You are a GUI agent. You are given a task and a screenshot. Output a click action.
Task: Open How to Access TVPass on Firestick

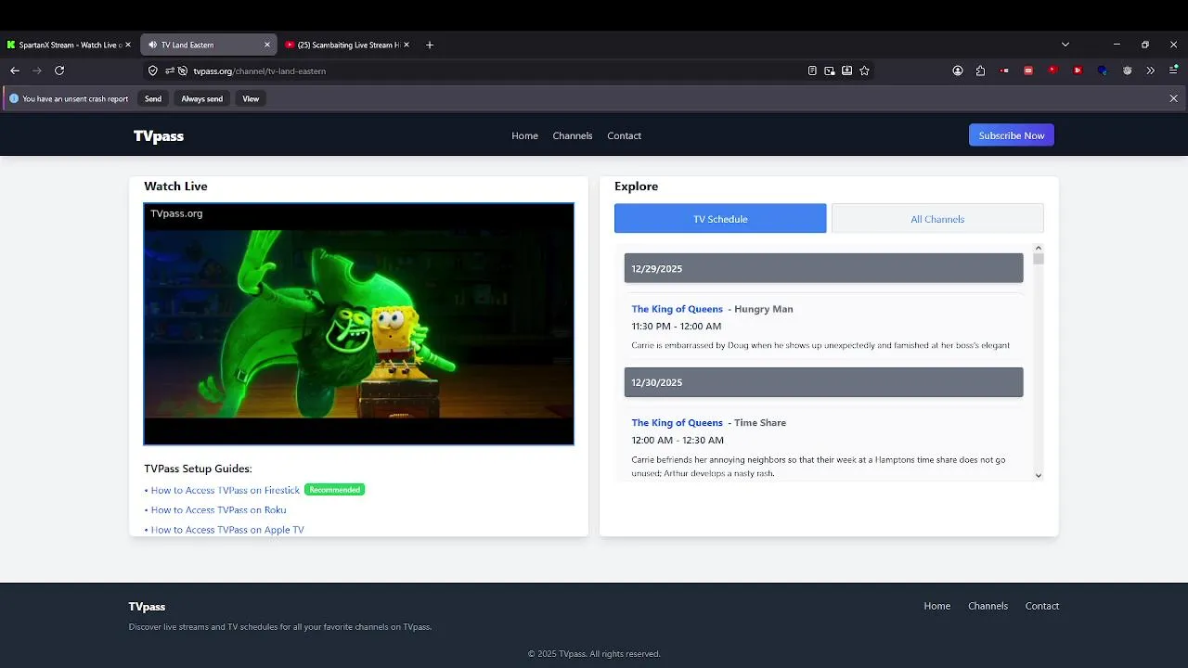pyautogui.click(x=226, y=490)
